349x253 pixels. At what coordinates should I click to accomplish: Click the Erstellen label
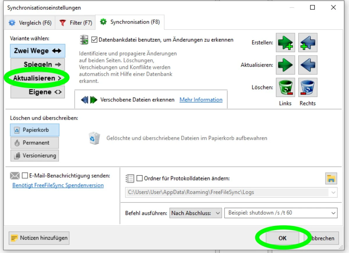(262, 43)
